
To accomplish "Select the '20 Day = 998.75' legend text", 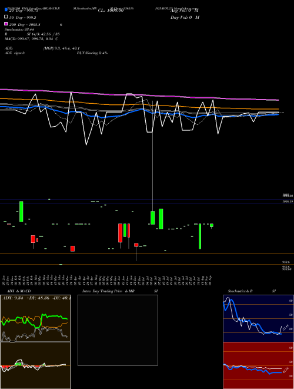I will [x=24, y=11].
